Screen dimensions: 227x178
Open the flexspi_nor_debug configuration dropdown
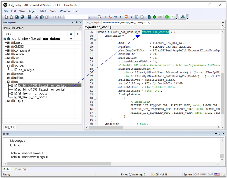[80, 28]
